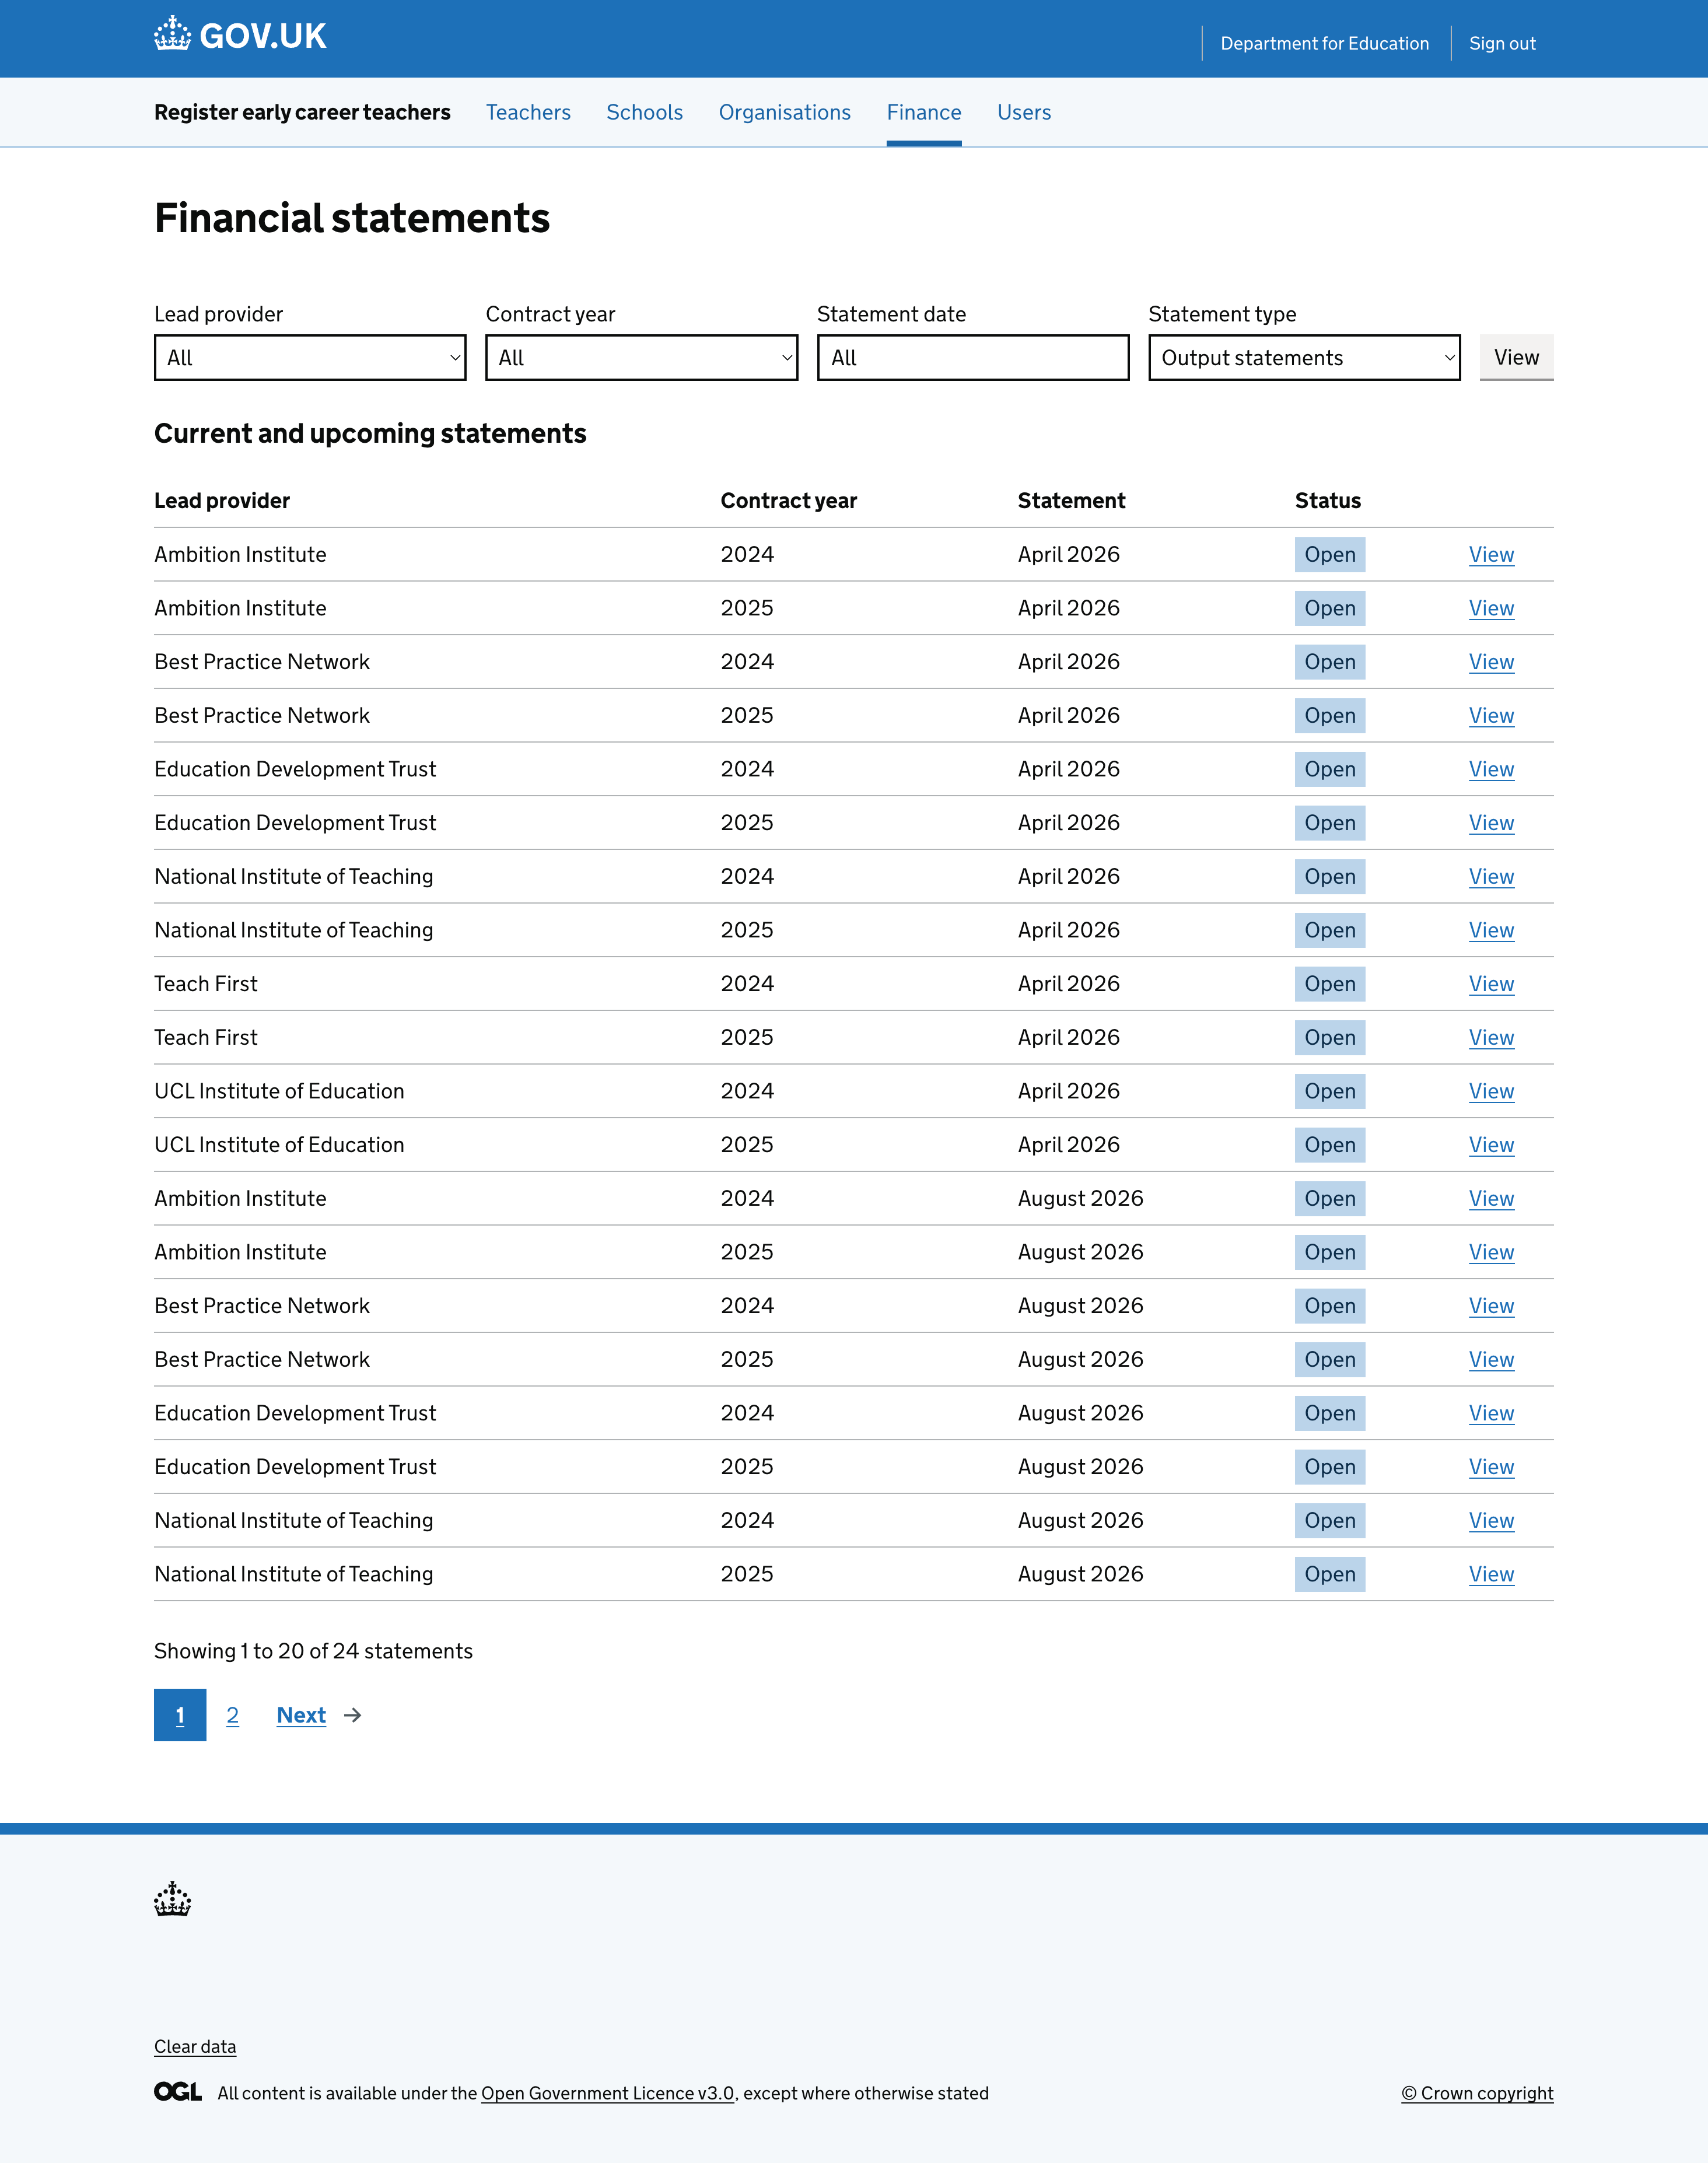Click the View filter button
The width and height of the screenshot is (1708, 2163).
[1516, 357]
